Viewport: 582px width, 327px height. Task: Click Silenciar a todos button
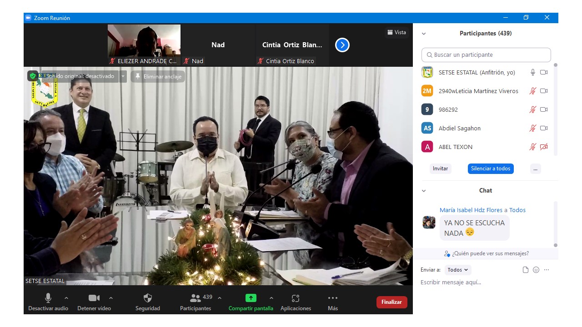click(491, 168)
